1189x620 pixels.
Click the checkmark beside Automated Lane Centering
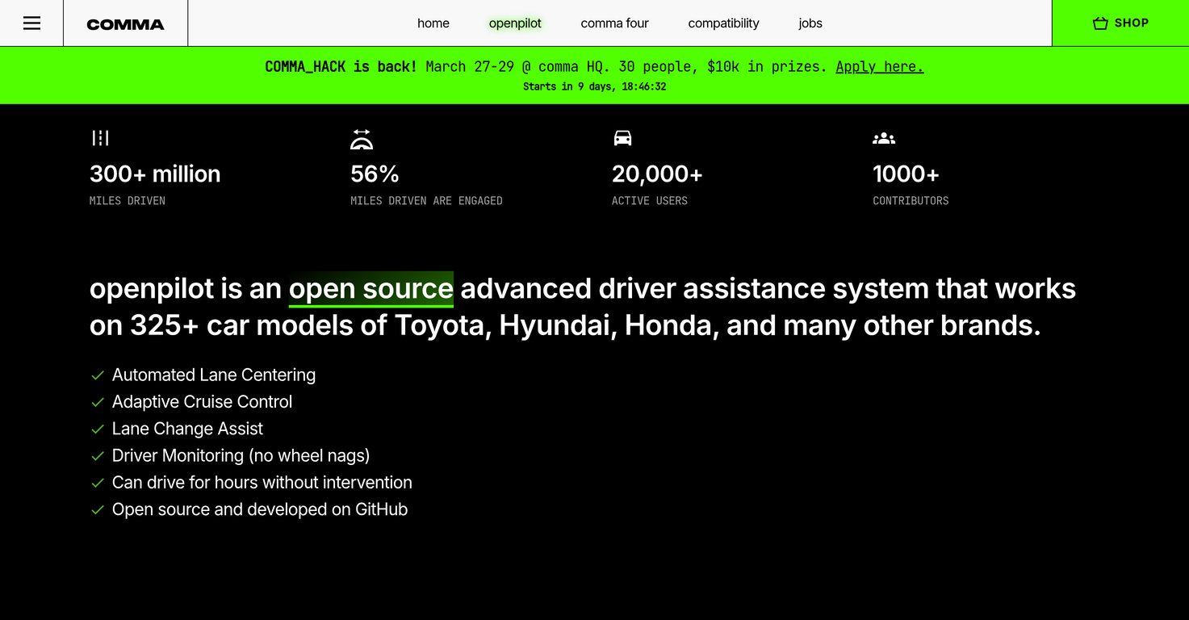(x=98, y=375)
